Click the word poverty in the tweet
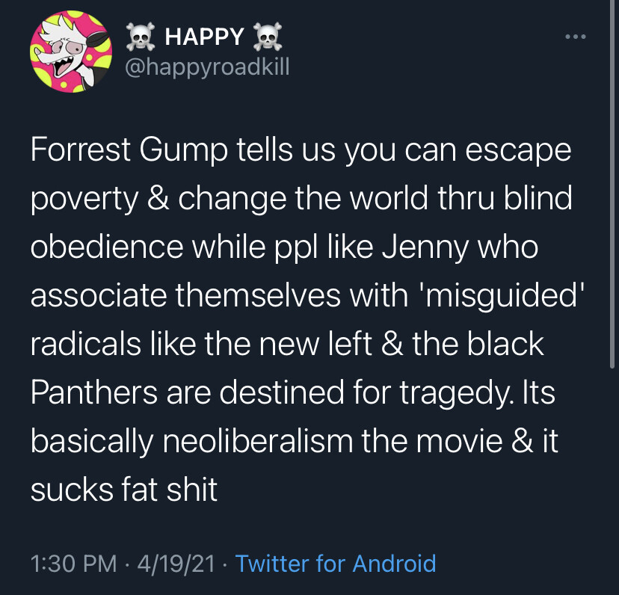This screenshot has height=595, width=619. (85, 200)
